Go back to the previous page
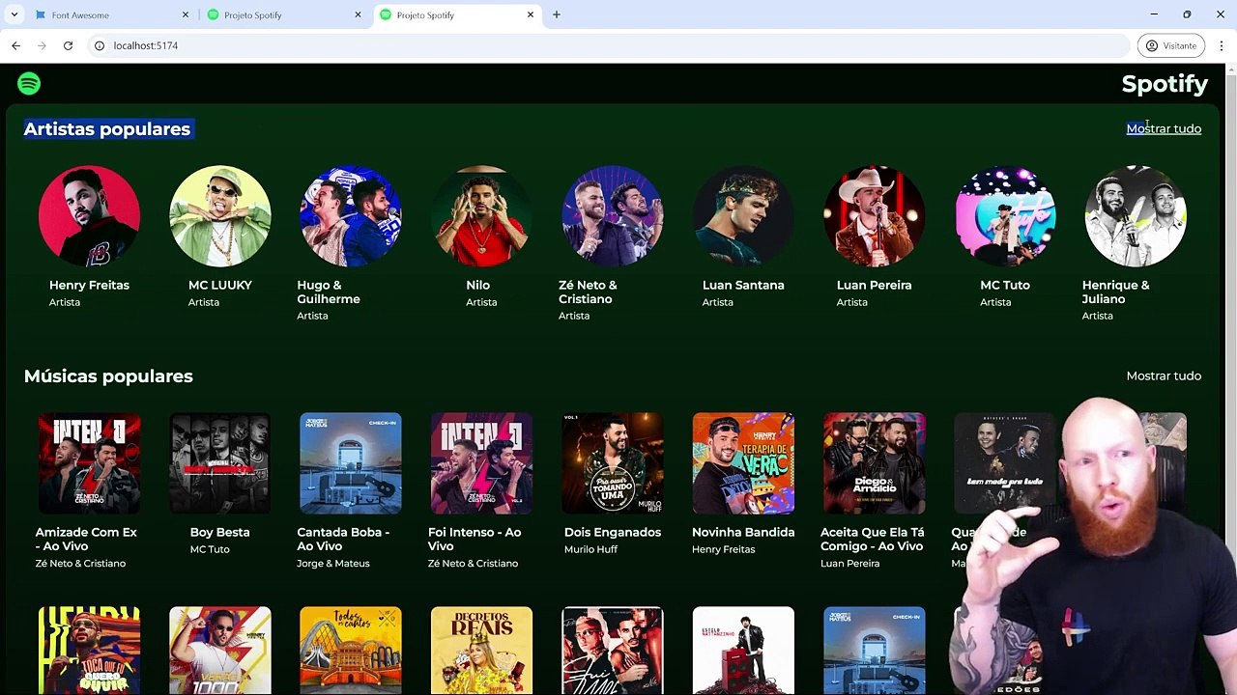The image size is (1237, 695). 15,45
